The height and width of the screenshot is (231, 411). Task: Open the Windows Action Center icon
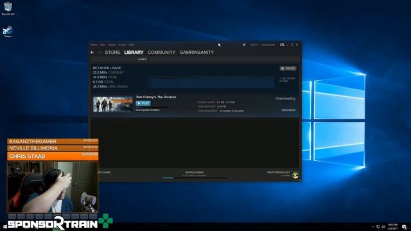click(404, 227)
